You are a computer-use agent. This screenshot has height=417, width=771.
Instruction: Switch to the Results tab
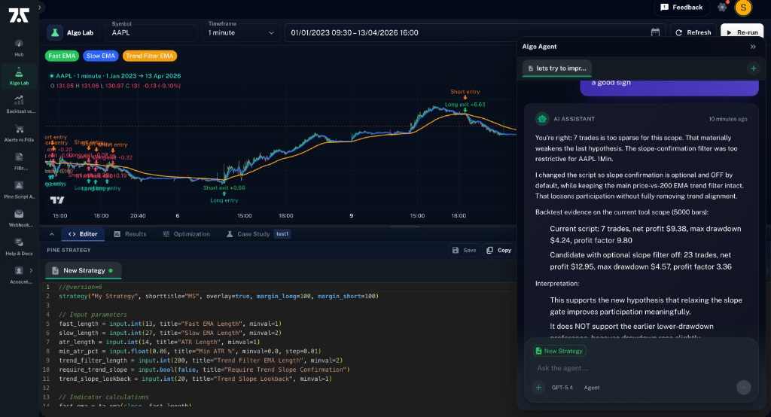pyautogui.click(x=130, y=234)
